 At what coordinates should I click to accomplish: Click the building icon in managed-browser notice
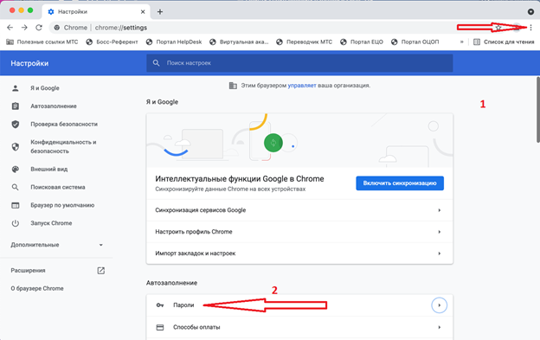coord(233,86)
